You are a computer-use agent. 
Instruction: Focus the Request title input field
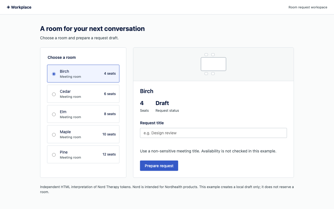[213, 133]
